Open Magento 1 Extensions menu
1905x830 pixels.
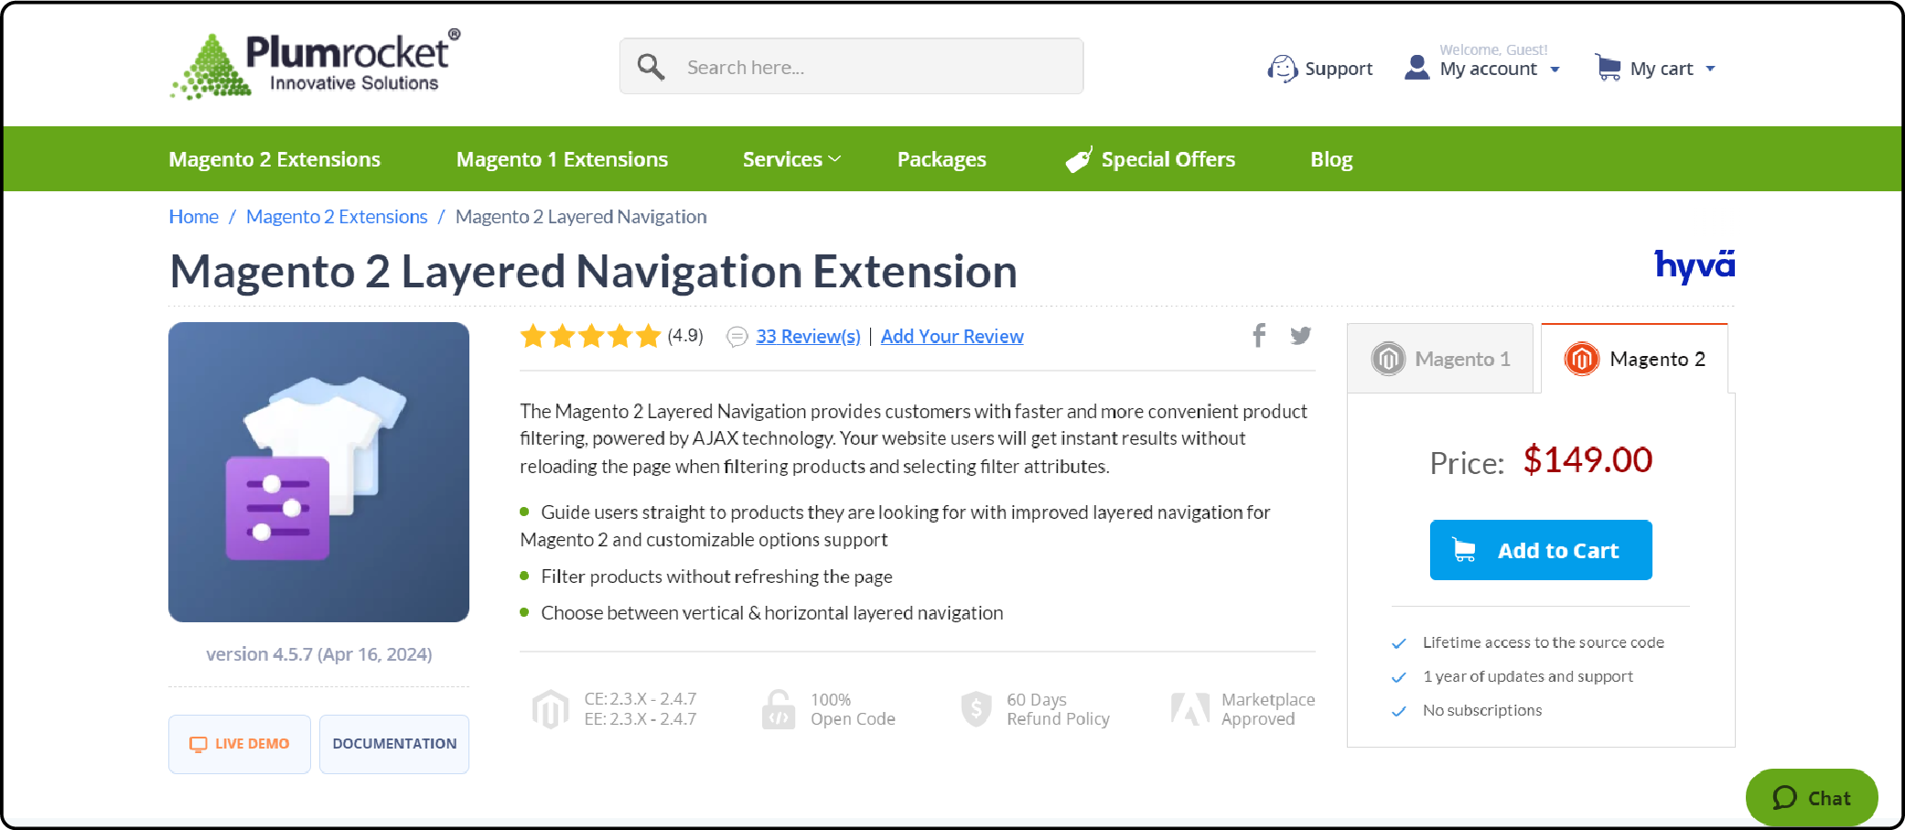(x=562, y=159)
